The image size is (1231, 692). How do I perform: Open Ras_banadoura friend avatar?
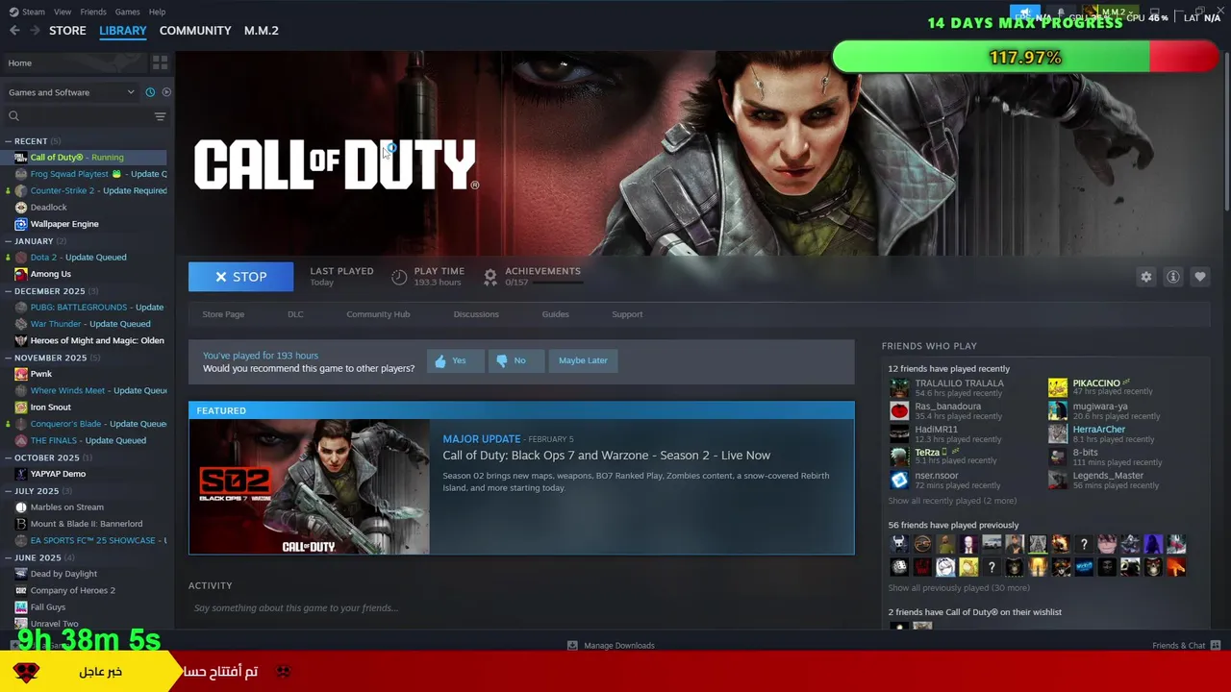tap(899, 410)
